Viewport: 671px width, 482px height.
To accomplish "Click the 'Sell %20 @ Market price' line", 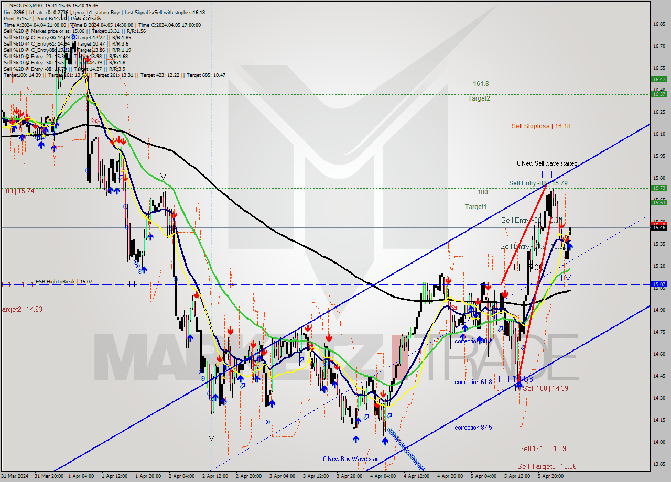I will tap(74, 31).
